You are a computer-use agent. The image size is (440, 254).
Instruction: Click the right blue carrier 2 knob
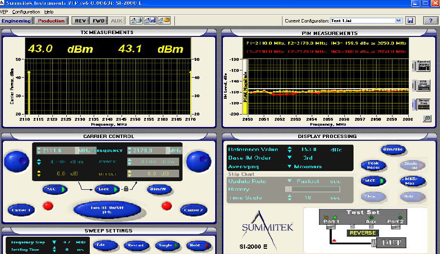(x=199, y=162)
